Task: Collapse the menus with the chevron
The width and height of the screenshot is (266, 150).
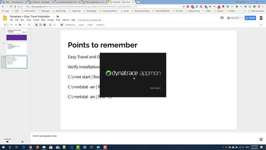Action: click(x=261, y=25)
